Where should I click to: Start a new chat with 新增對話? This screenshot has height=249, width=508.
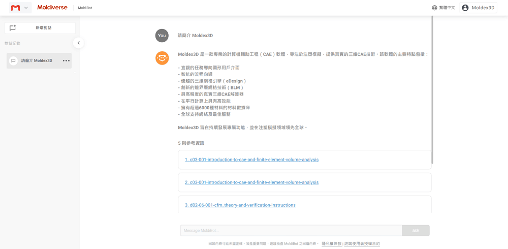click(40, 28)
